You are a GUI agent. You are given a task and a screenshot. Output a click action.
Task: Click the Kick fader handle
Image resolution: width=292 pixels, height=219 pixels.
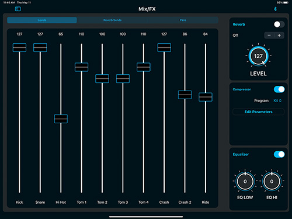[x=19, y=47]
